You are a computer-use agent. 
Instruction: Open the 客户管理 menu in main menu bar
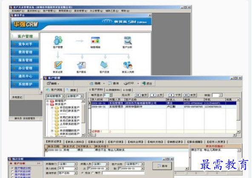pos(49,11)
